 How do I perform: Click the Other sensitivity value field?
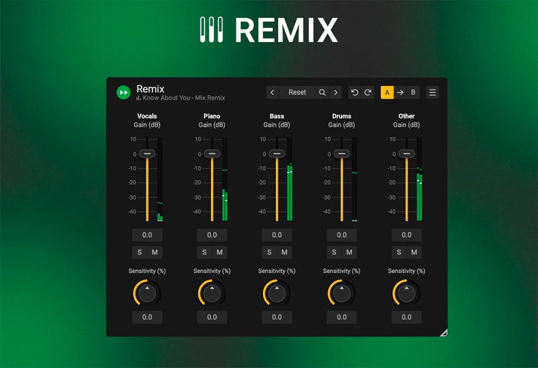point(407,317)
